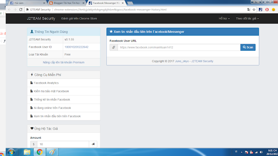Show hidden tray icons arrow
This screenshot has height=156, width=278.
(x=242, y=152)
